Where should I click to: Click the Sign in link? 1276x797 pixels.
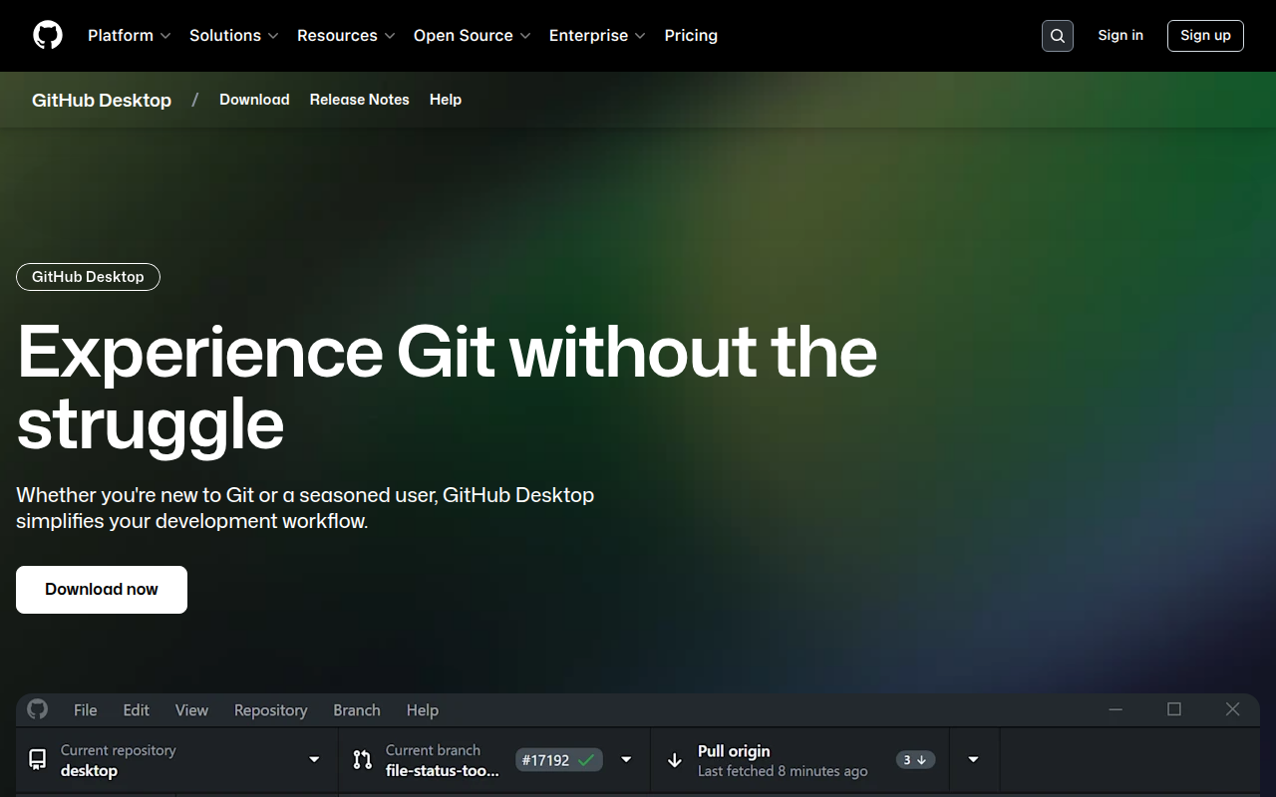(1120, 35)
